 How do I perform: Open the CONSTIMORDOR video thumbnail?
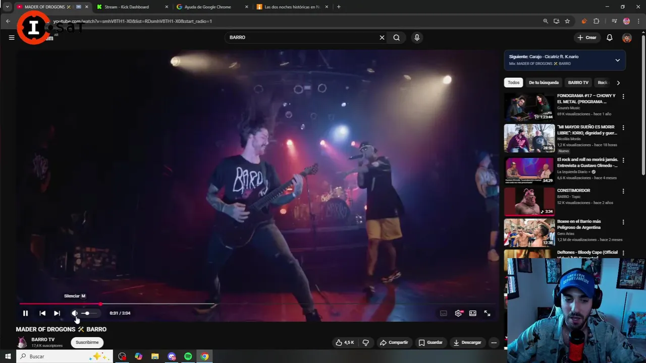(529, 201)
